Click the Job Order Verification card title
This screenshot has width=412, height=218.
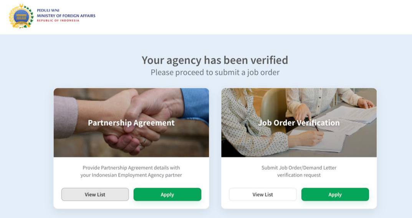tap(299, 123)
